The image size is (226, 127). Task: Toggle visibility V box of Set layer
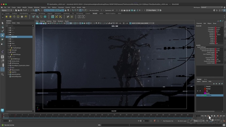(198, 91)
